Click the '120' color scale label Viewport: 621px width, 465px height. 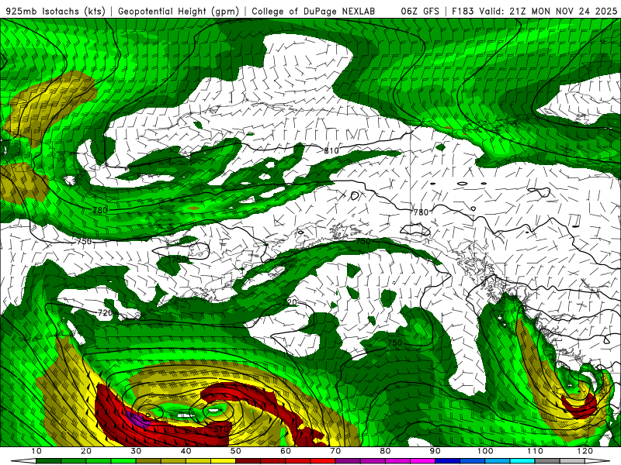(585, 451)
